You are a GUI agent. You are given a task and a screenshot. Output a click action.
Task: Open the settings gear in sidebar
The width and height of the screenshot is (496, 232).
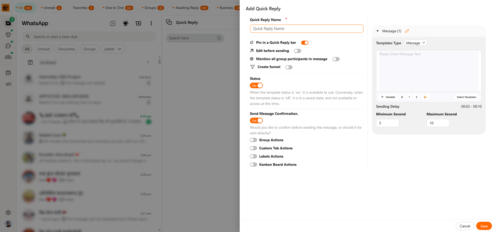[8, 213]
